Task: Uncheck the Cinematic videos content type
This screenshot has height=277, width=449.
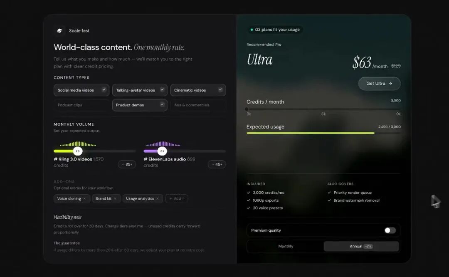Action: point(198,90)
